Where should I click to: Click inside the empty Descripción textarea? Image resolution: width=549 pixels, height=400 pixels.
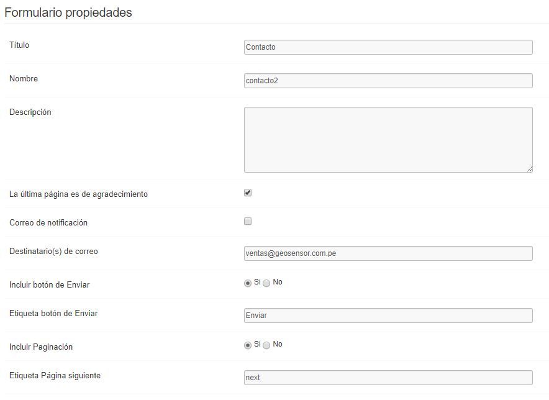point(388,140)
